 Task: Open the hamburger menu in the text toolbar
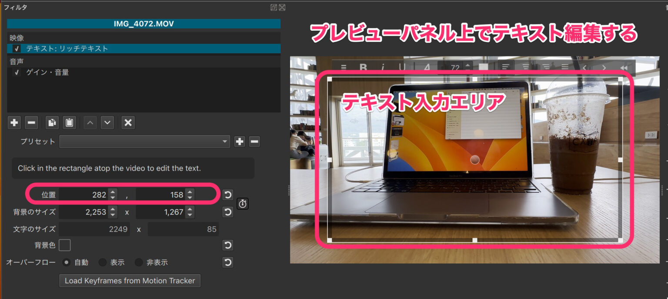pos(344,66)
